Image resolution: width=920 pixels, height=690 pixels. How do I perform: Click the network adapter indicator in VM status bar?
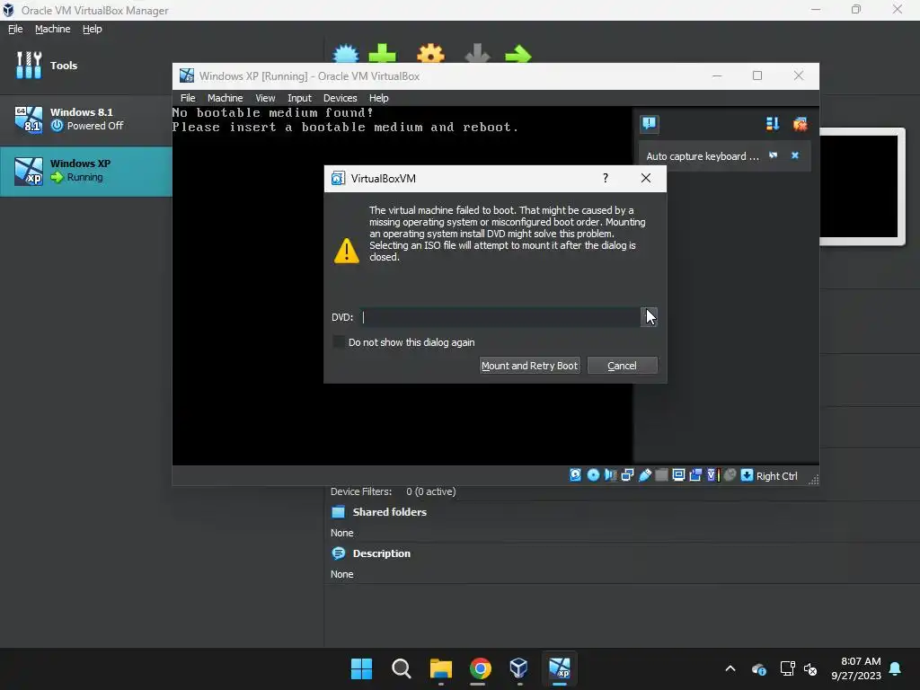(x=627, y=475)
